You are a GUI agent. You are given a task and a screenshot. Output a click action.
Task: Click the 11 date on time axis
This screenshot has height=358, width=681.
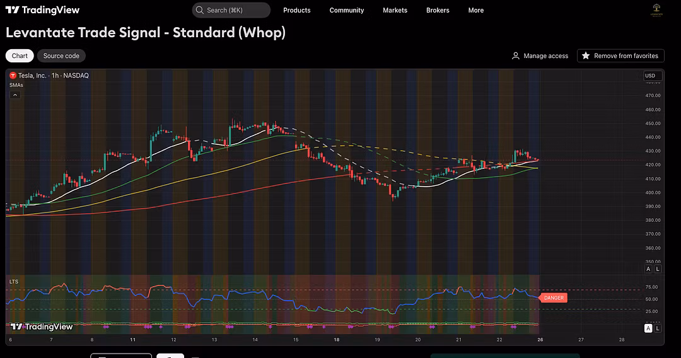click(132, 340)
